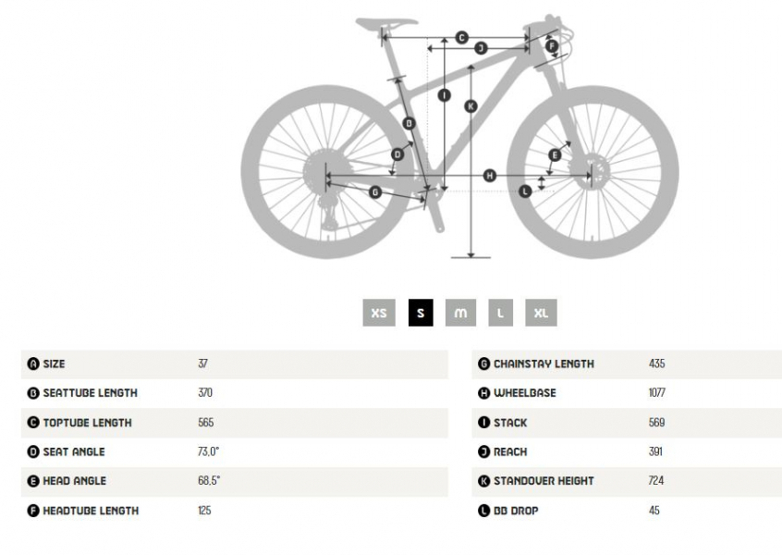The image size is (782, 555).
Task: Choose the XL size option
Action: tap(541, 313)
